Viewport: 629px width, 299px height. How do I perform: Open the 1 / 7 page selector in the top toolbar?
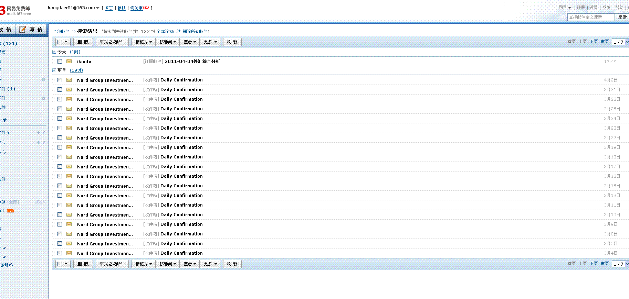(620, 42)
